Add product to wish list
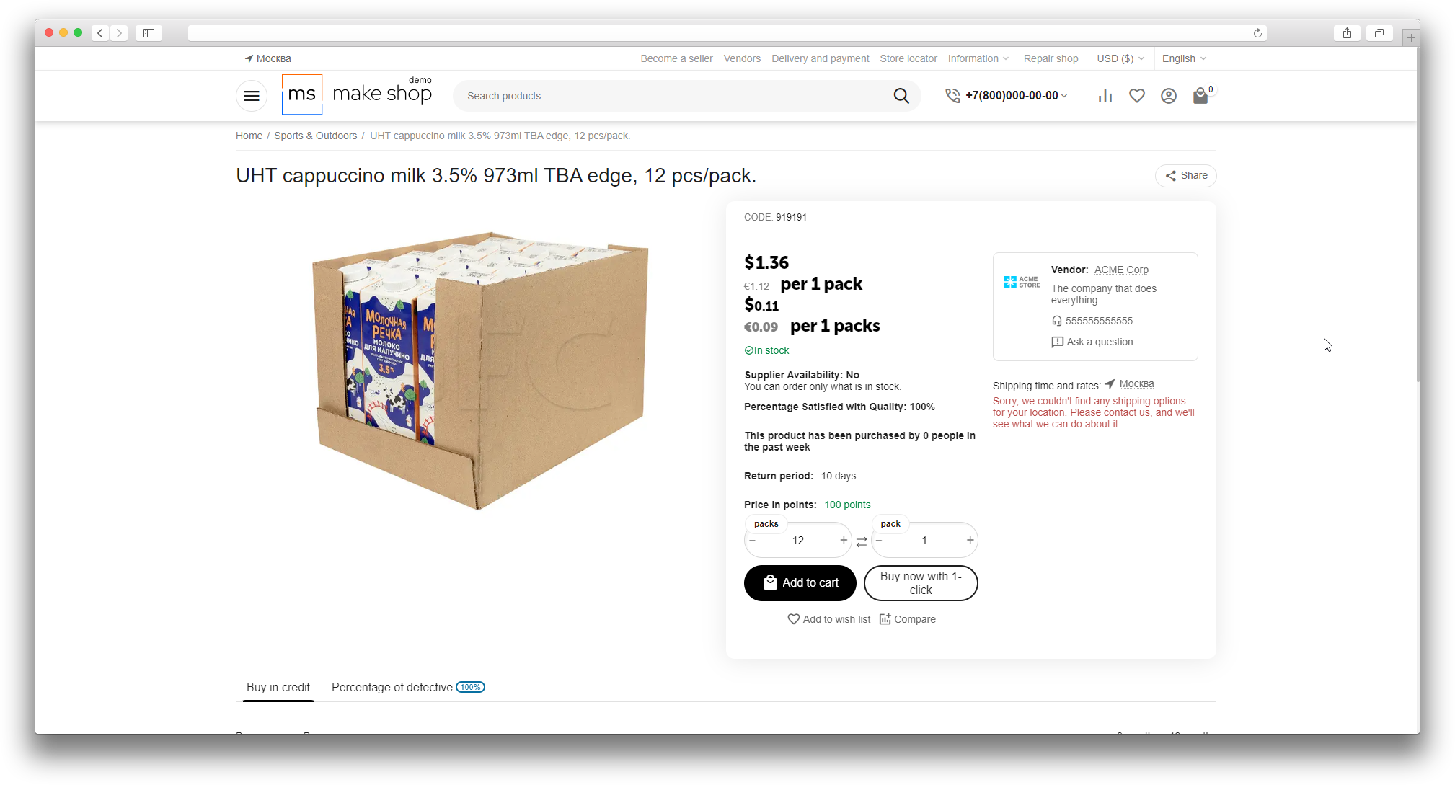This screenshot has width=1455, height=785. pos(829,619)
